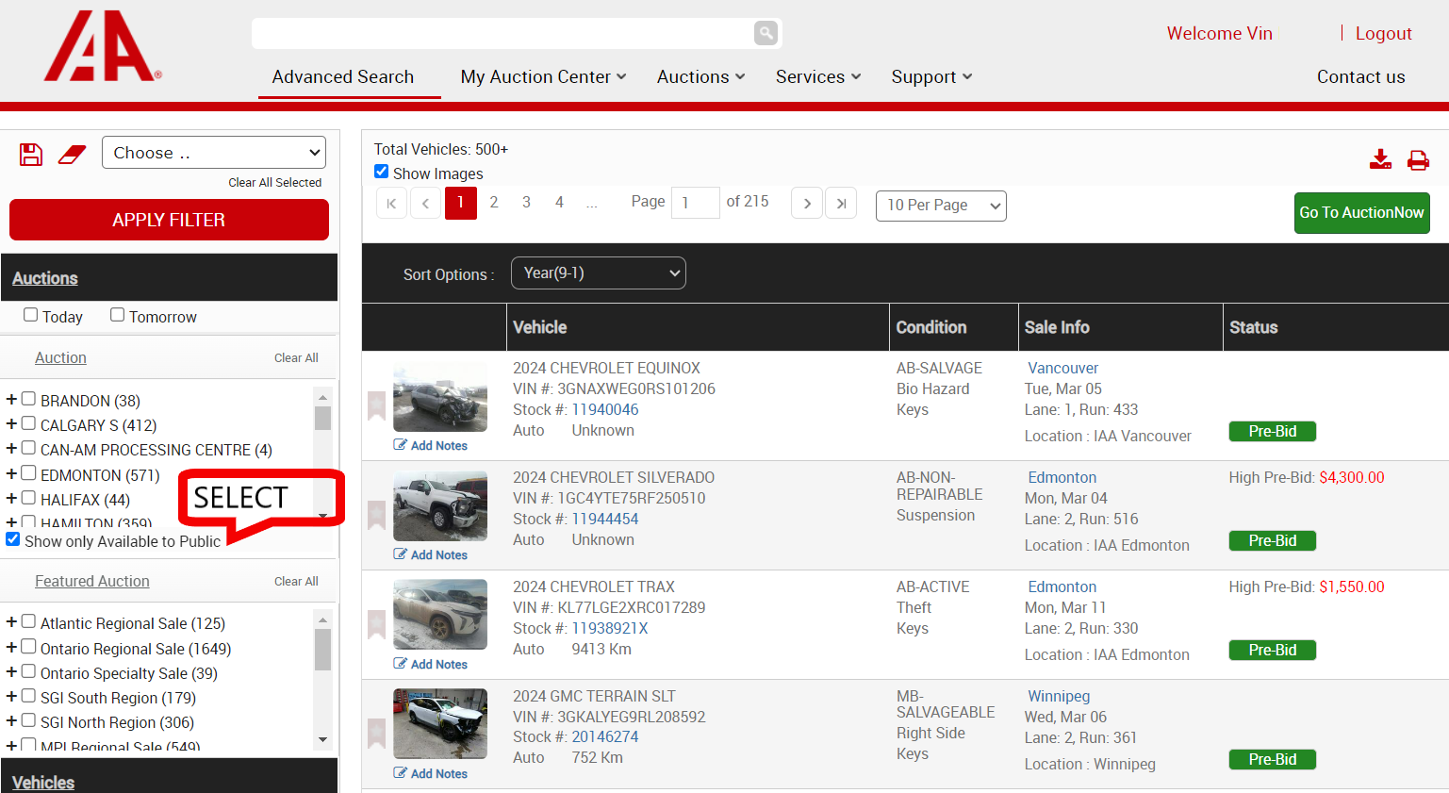Screen dimensions: 1449x793
Task: Expand SGI South Region plus sign
Action: [x=11, y=697]
